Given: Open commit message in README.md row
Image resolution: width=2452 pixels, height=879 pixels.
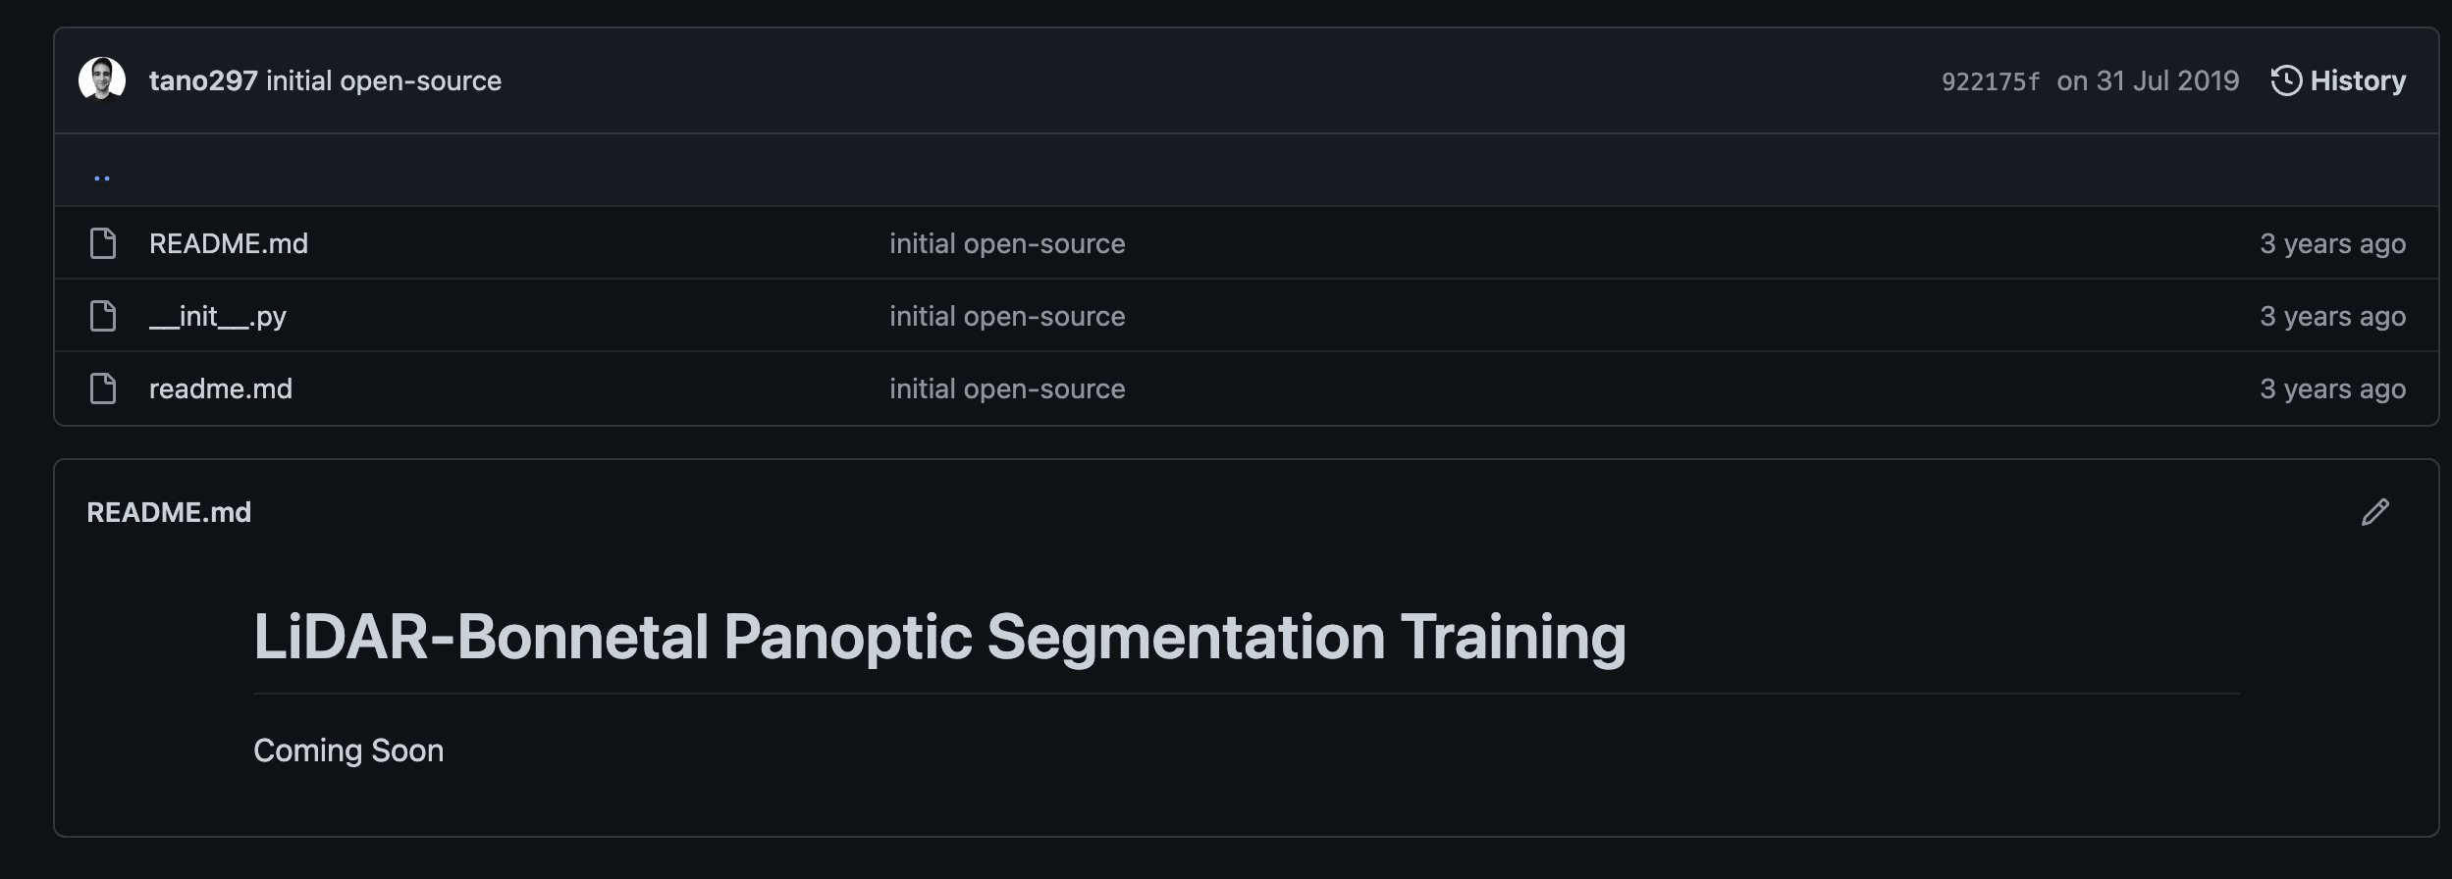Looking at the screenshot, I should point(1007,243).
